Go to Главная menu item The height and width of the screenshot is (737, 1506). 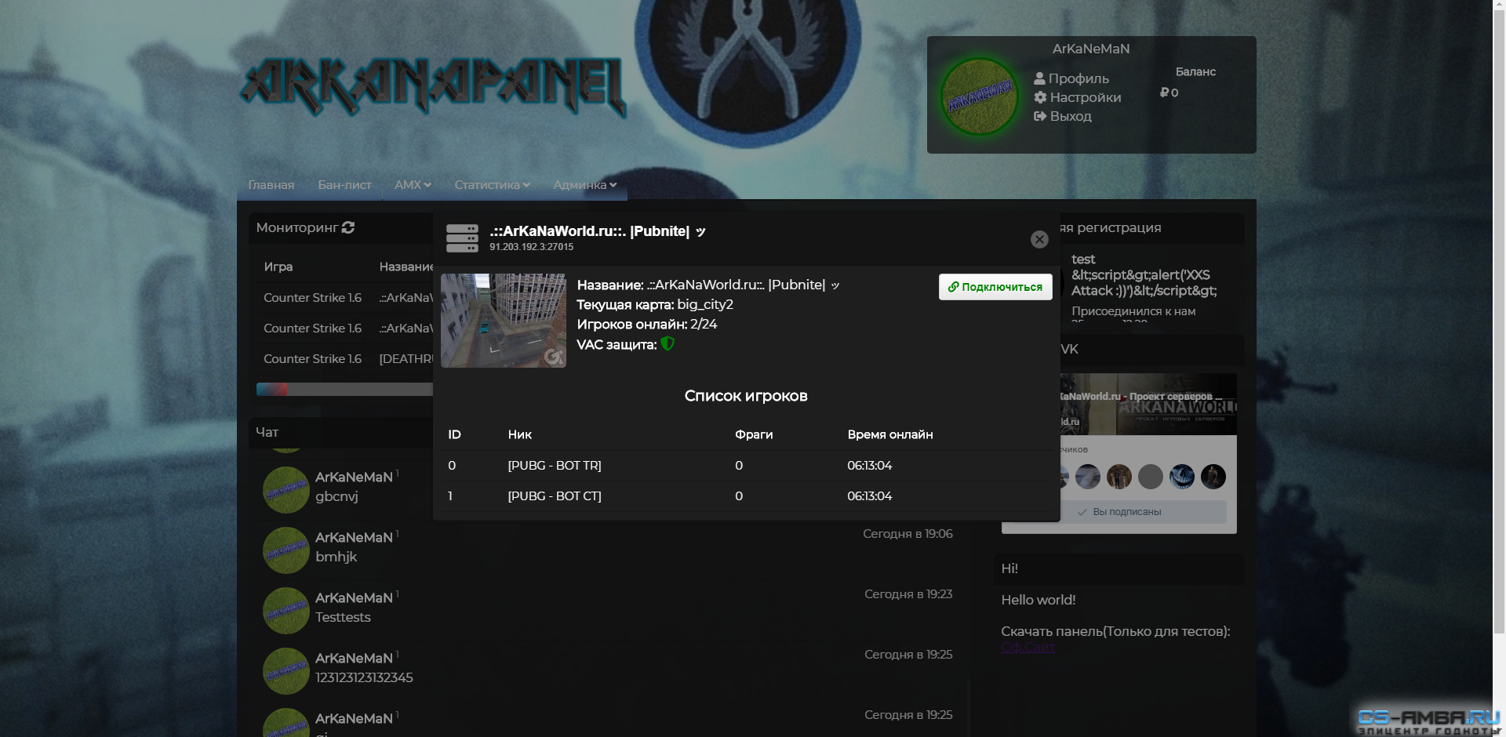pos(271,185)
